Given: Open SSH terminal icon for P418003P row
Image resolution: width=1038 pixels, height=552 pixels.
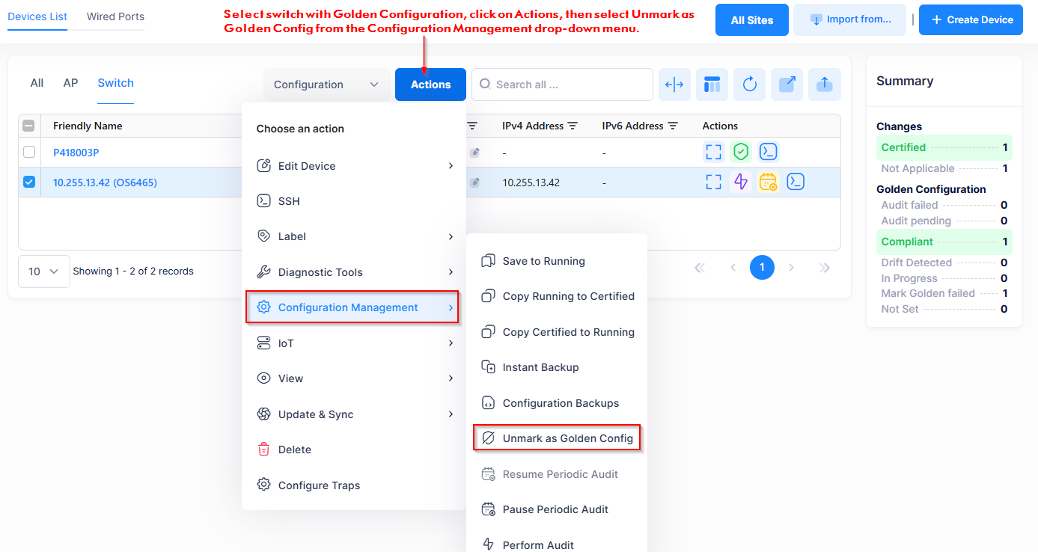Looking at the screenshot, I should [x=768, y=152].
